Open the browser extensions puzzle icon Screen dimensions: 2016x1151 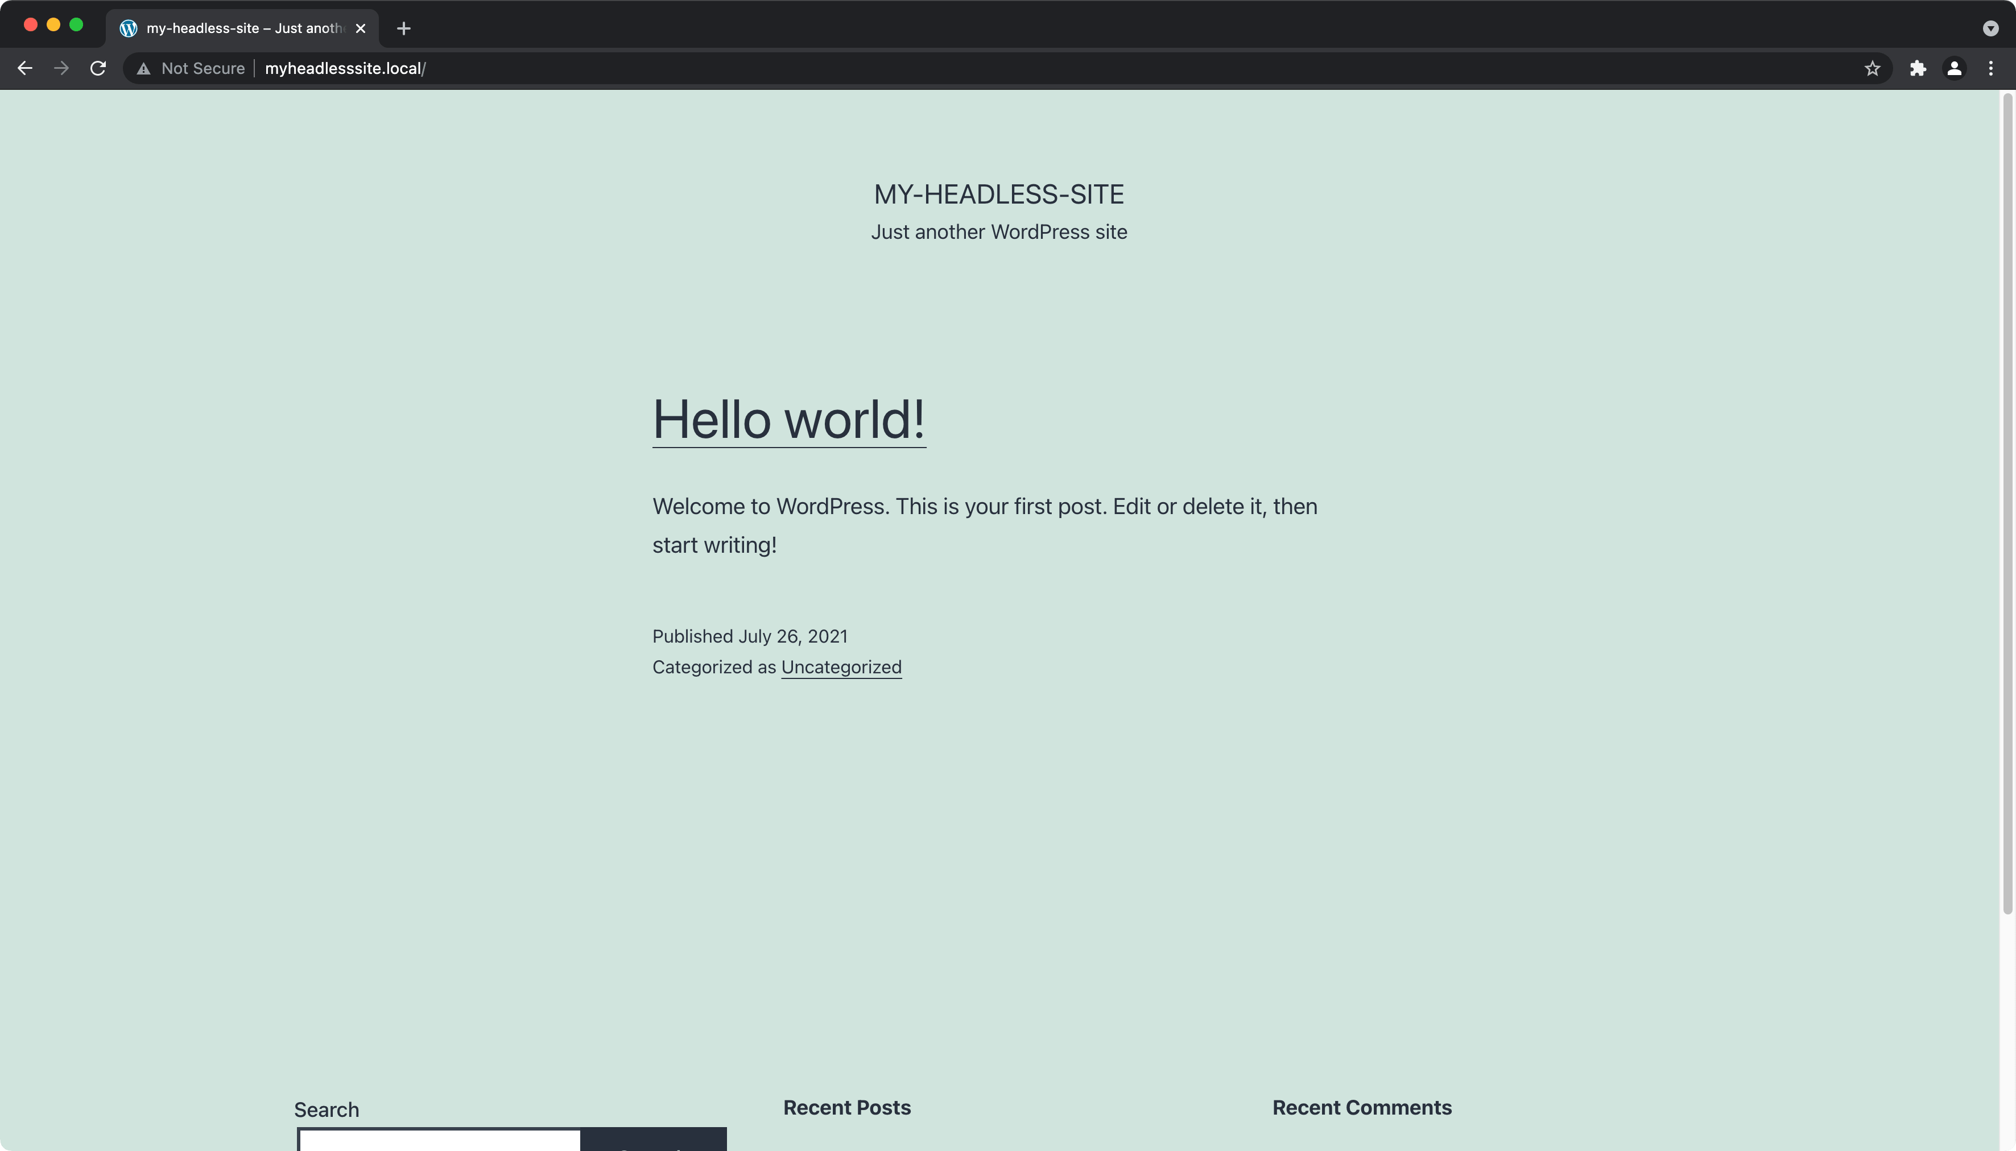(1918, 69)
